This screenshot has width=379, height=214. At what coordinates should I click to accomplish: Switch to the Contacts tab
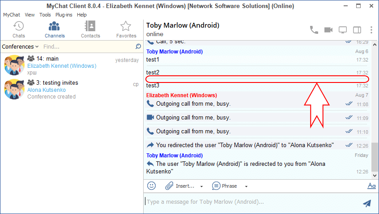(x=90, y=29)
